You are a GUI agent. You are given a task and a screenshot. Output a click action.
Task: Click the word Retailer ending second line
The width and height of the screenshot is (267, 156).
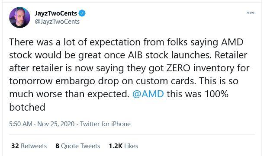[x=231, y=55]
